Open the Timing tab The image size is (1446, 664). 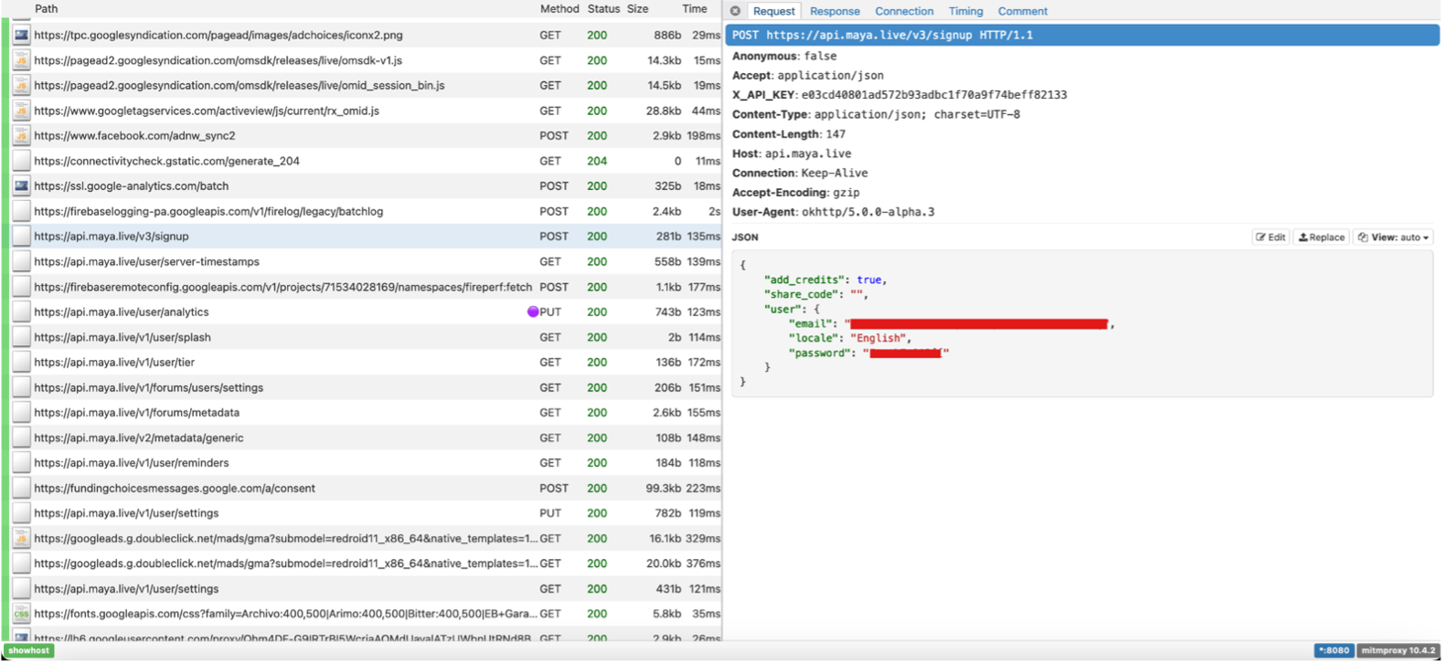[965, 11]
